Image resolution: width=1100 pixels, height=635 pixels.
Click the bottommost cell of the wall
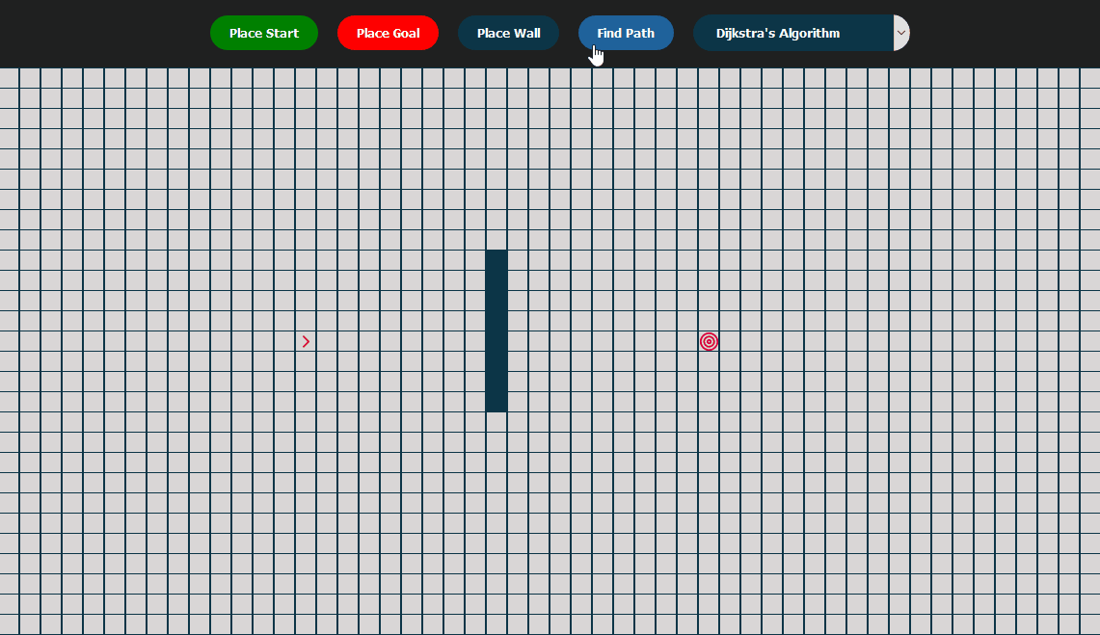tap(496, 402)
